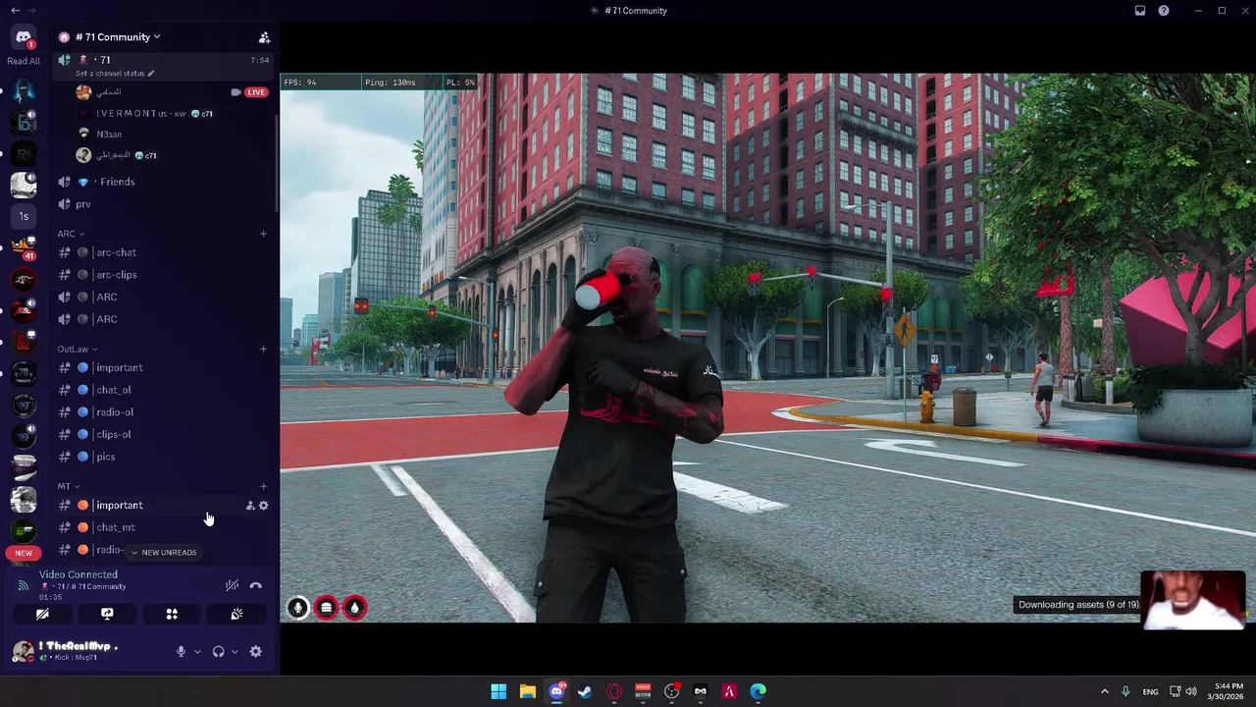Add channel to MT category

pos(263,486)
